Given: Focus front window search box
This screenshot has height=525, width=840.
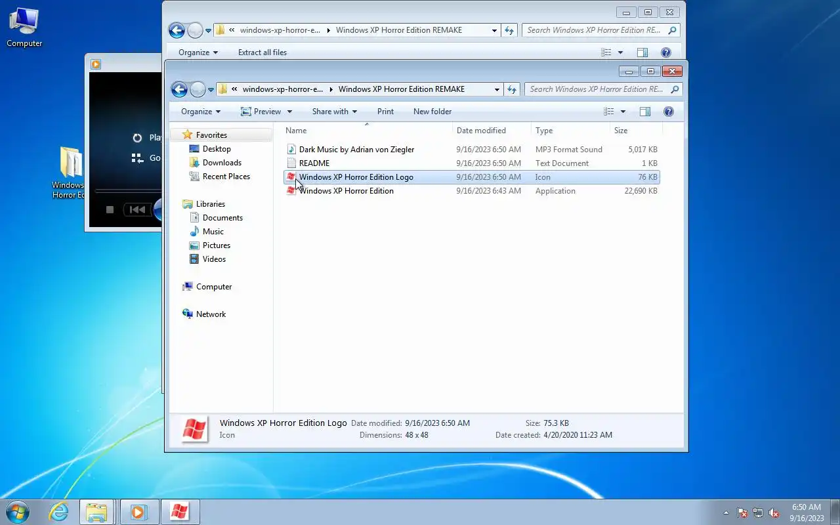Looking at the screenshot, I should (x=604, y=89).
